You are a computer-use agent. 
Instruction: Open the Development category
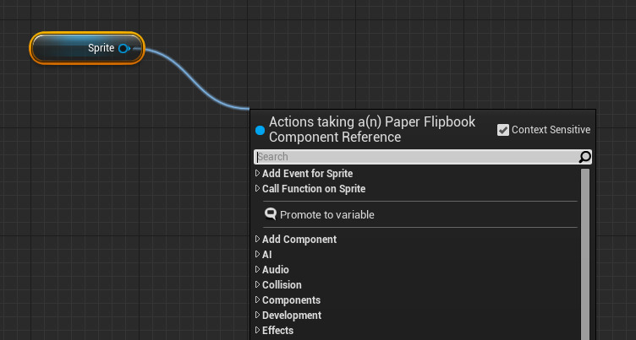[x=291, y=316]
